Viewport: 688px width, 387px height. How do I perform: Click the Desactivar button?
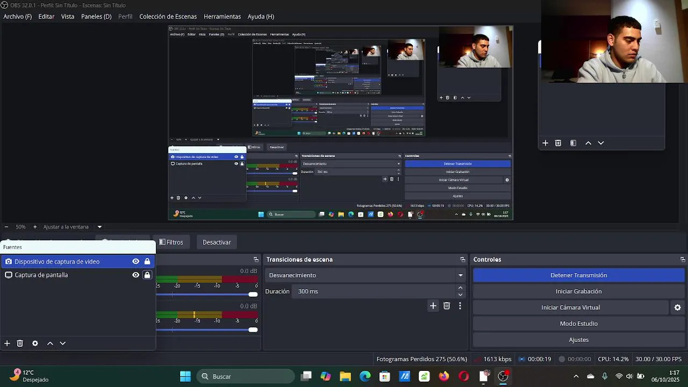(217, 242)
